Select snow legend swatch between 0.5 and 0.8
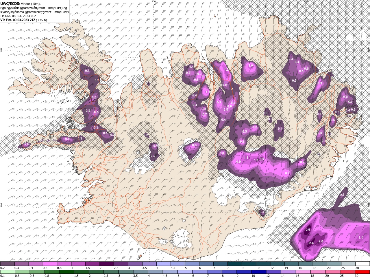 tap(50, 264)
